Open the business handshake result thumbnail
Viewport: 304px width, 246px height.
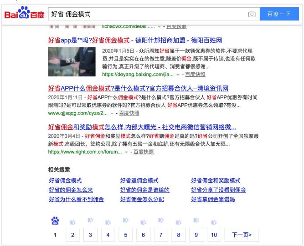[72, 62]
